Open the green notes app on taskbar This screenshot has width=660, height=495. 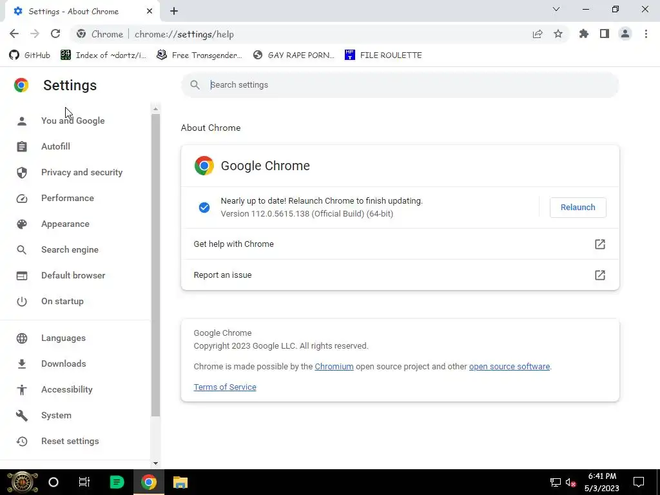(117, 482)
